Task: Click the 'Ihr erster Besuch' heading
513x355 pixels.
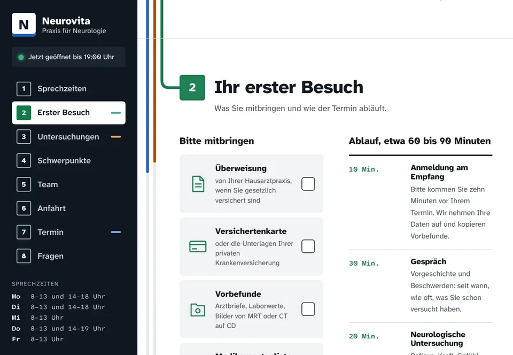Action: tap(289, 87)
